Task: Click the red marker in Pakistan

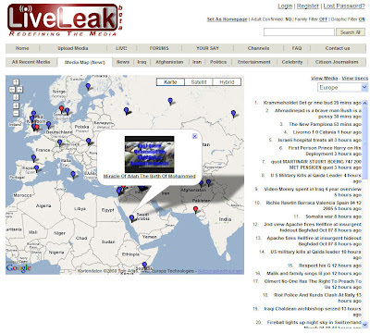Action: 195,210
